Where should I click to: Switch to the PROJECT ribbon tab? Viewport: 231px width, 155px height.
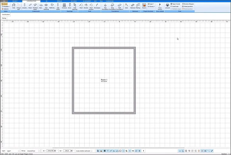(x=15, y=1)
